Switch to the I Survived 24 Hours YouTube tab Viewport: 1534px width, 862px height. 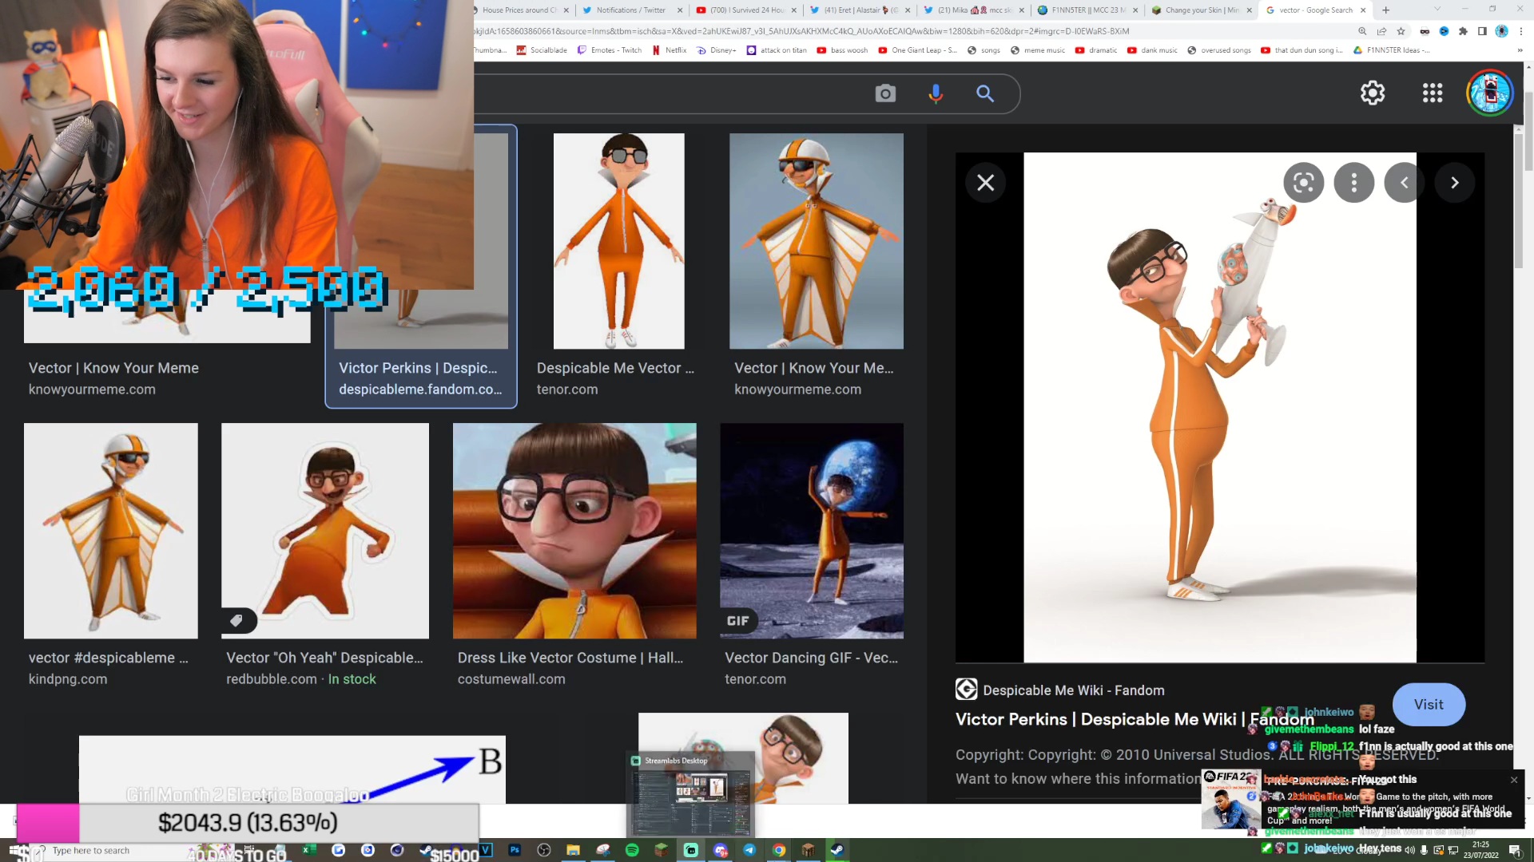coord(746,10)
